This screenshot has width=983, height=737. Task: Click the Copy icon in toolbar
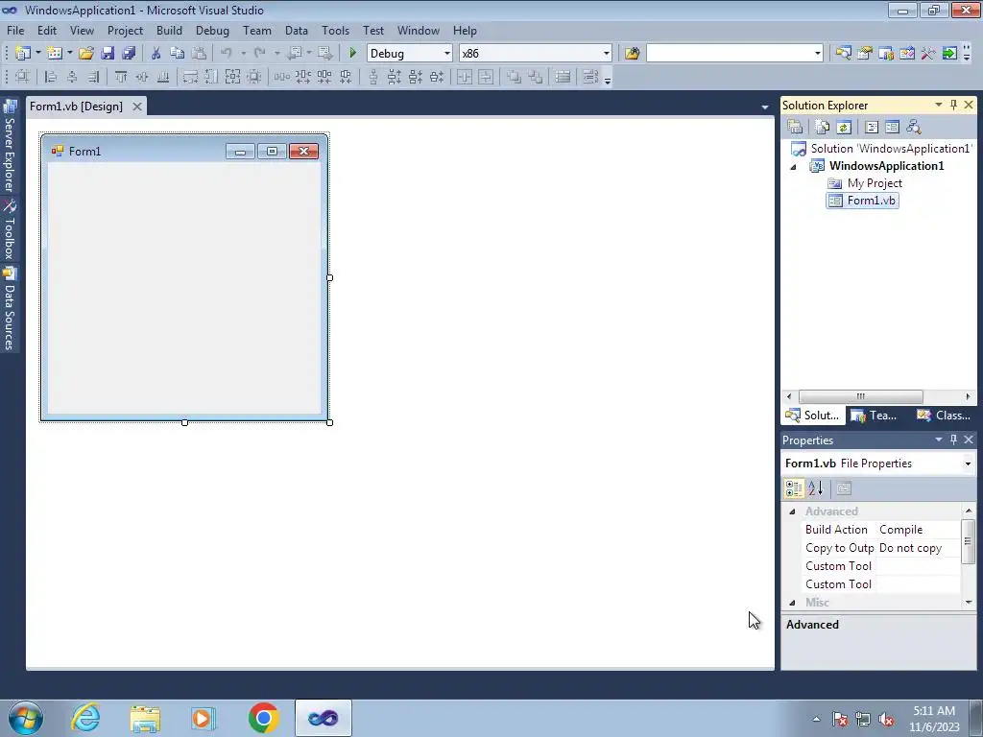[178, 54]
